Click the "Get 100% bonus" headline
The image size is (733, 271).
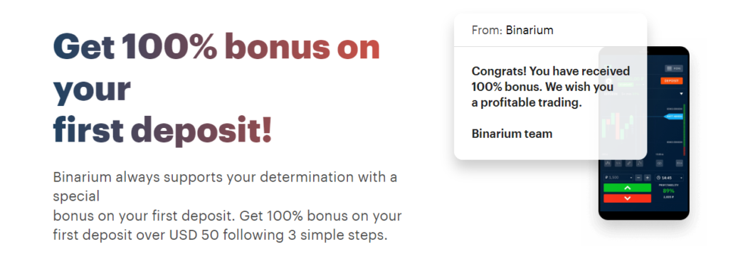[x=216, y=47]
